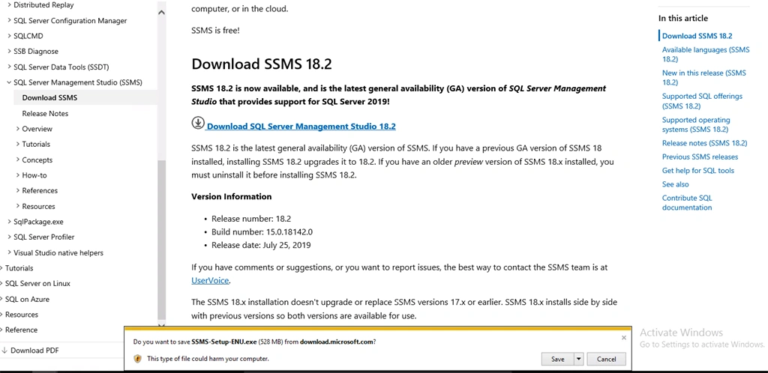The width and height of the screenshot is (768, 373).
Task: Click the Version Information heading
Action: (x=231, y=196)
